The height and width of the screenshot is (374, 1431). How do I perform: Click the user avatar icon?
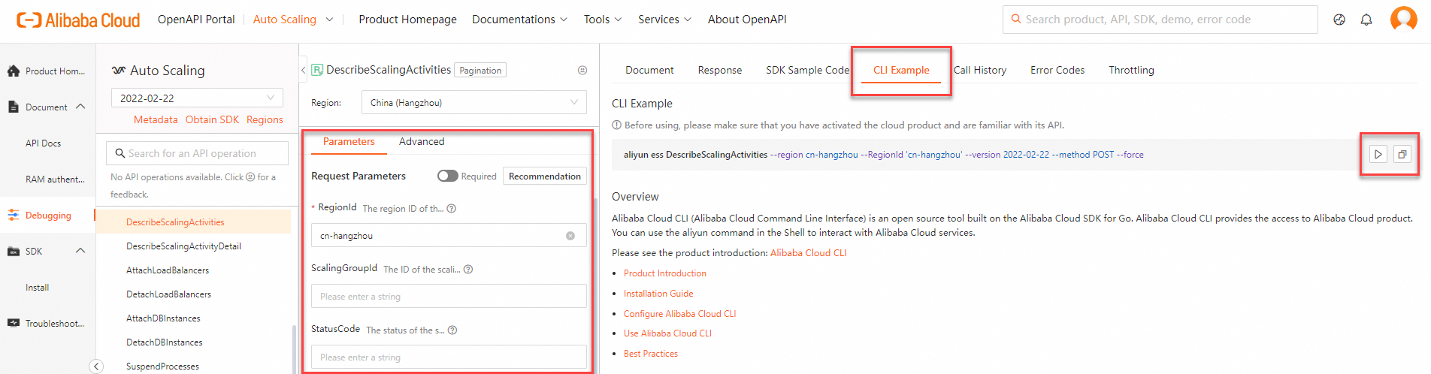tap(1403, 19)
